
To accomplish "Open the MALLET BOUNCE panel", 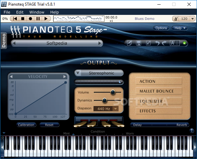I will tap(159, 91).
